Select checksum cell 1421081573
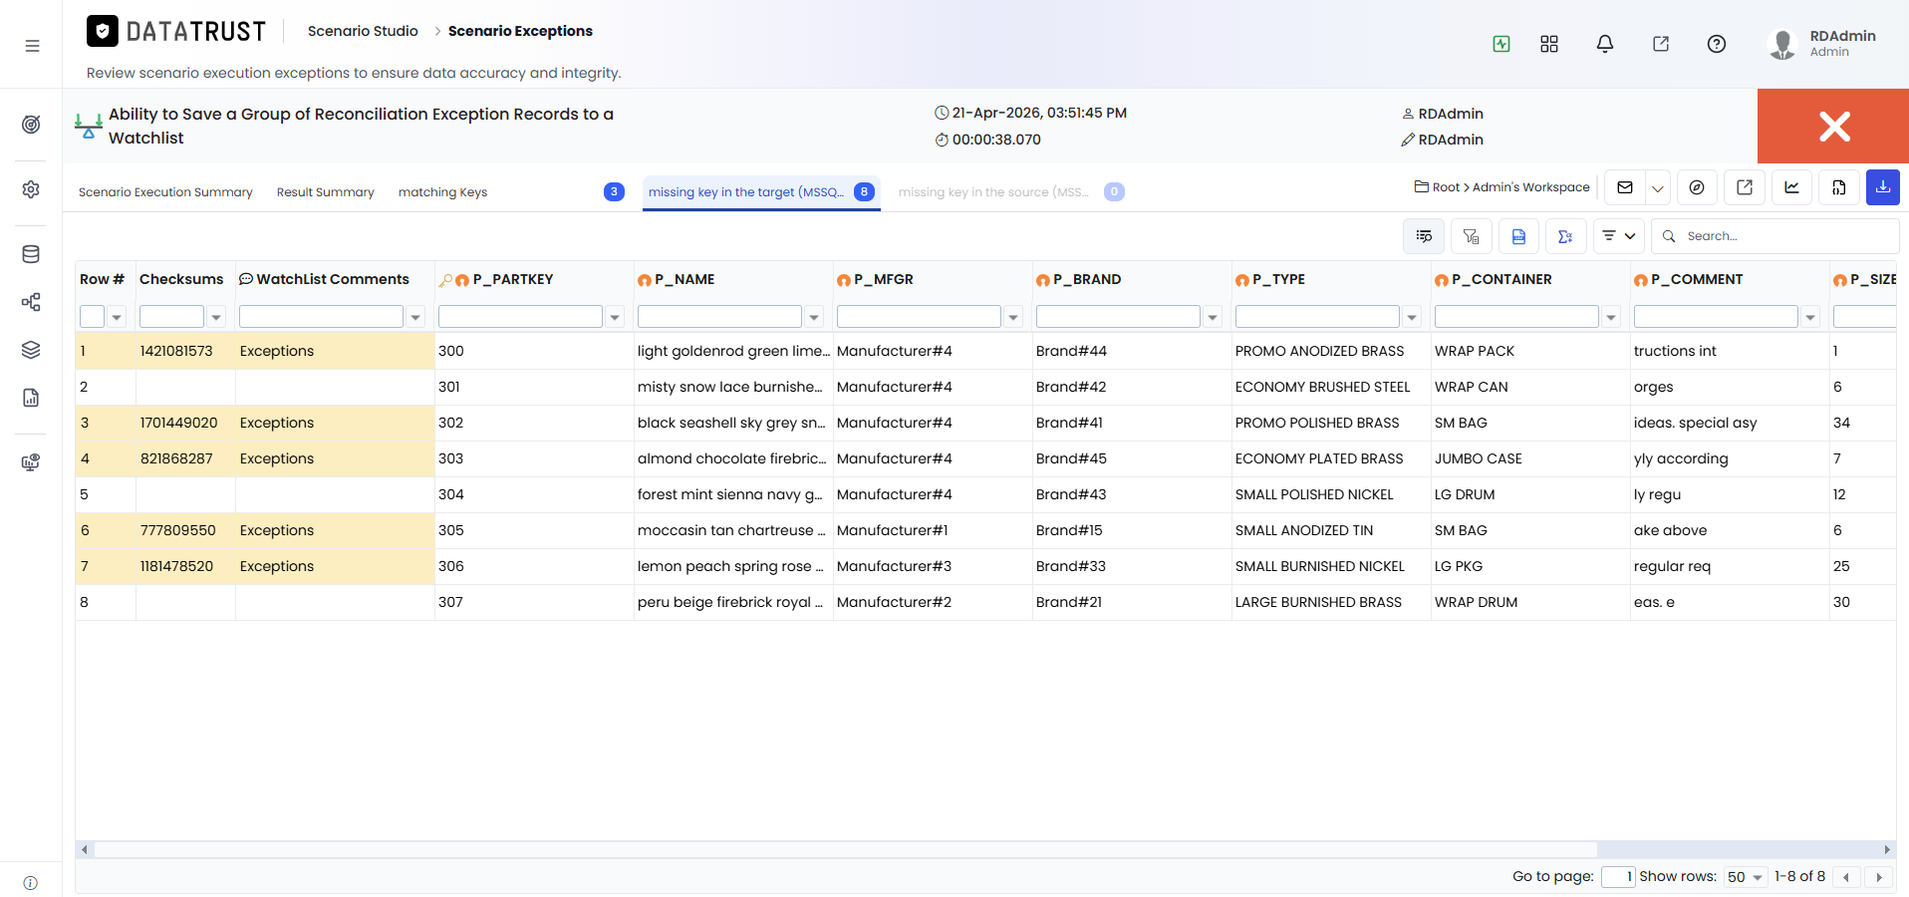This screenshot has height=897, width=1909. tap(185, 351)
